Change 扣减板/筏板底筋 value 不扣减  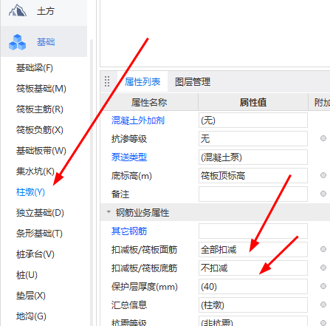click(253, 268)
